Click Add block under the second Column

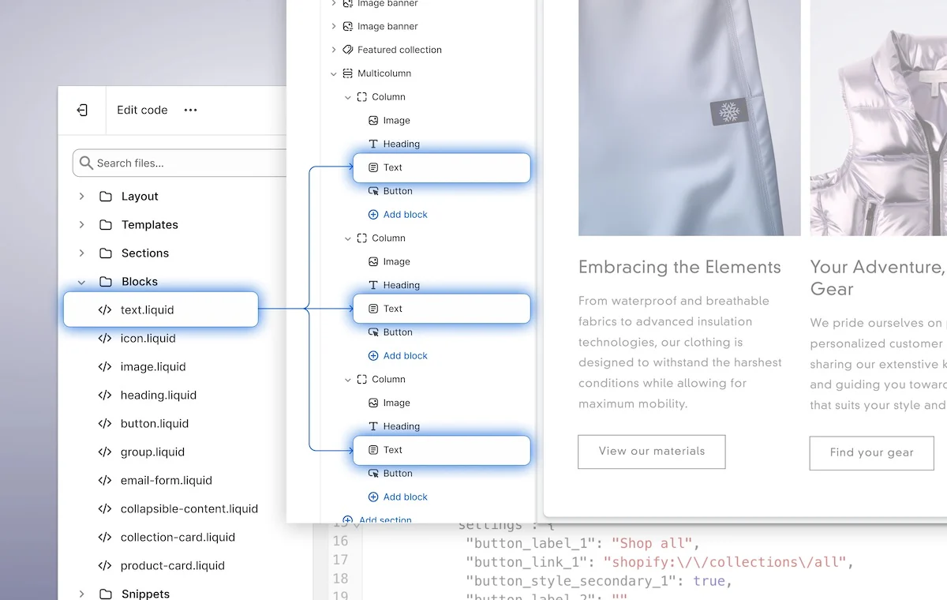[x=404, y=356]
